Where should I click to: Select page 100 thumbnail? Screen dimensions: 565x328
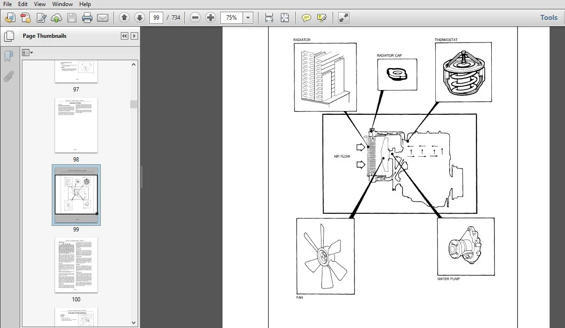(x=76, y=265)
